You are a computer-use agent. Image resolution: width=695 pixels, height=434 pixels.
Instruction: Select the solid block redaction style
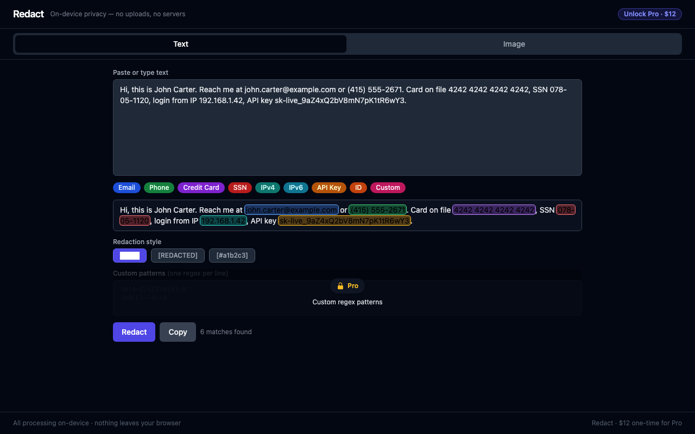click(130, 256)
